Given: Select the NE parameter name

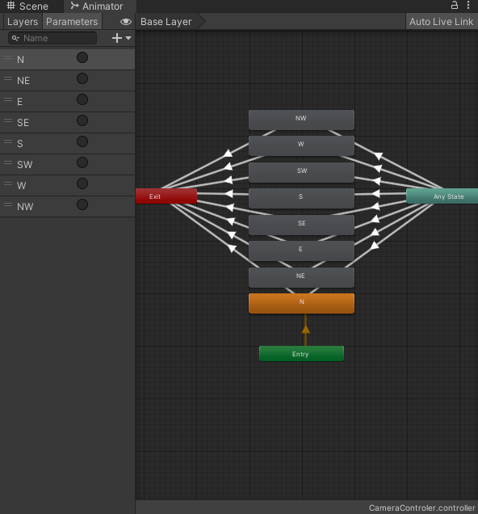Looking at the screenshot, I should [23, 81].
